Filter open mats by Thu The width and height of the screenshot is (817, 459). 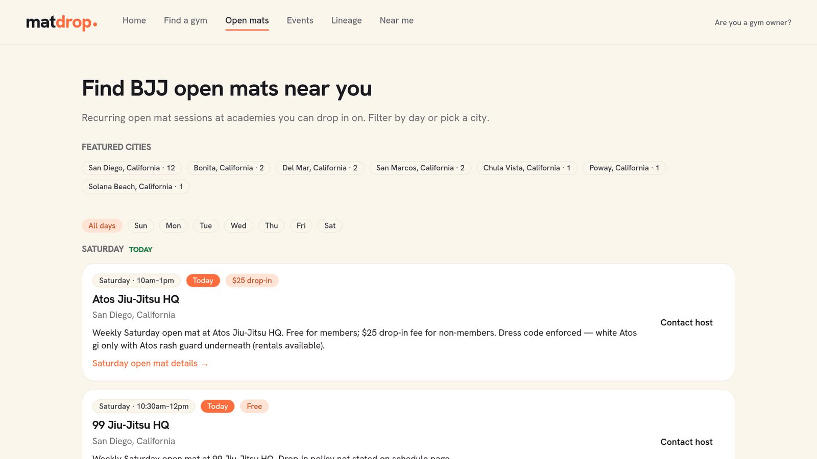click(272, 226)
